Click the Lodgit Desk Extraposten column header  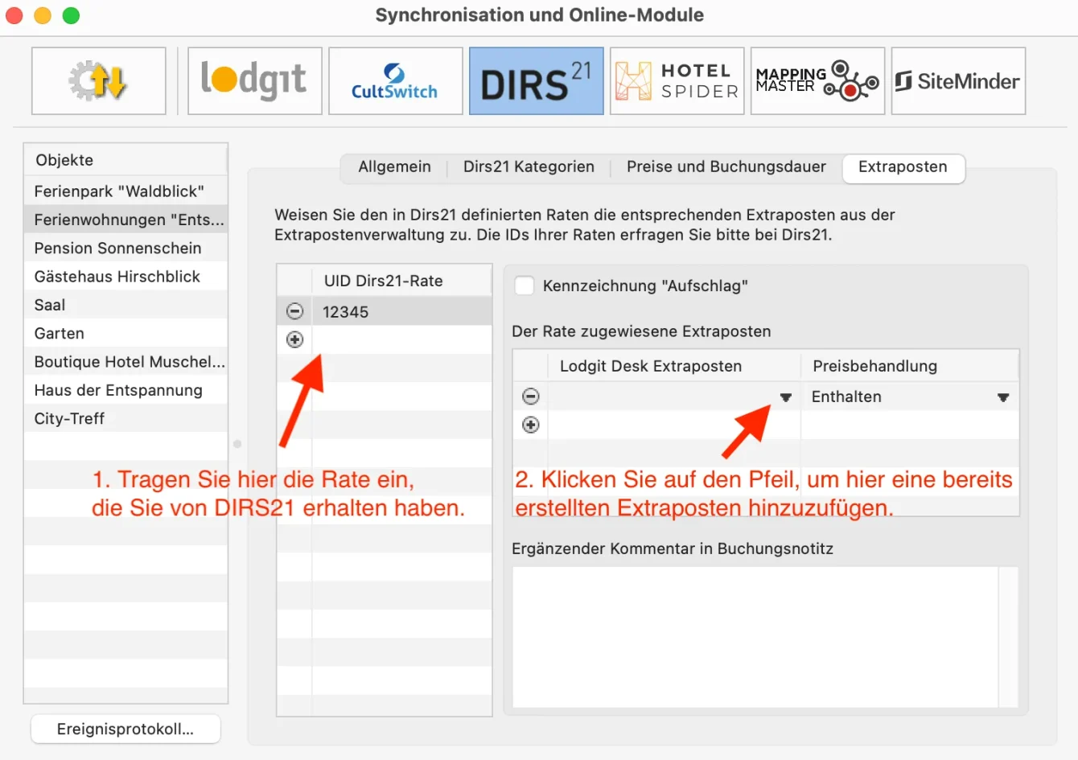(x=674, y=366)
